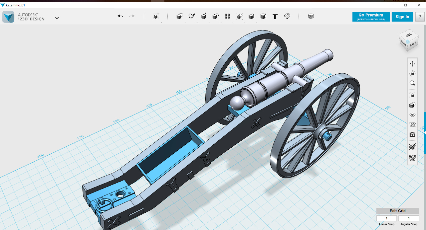Click the TOP face of view cube

[x=409, y=35]
